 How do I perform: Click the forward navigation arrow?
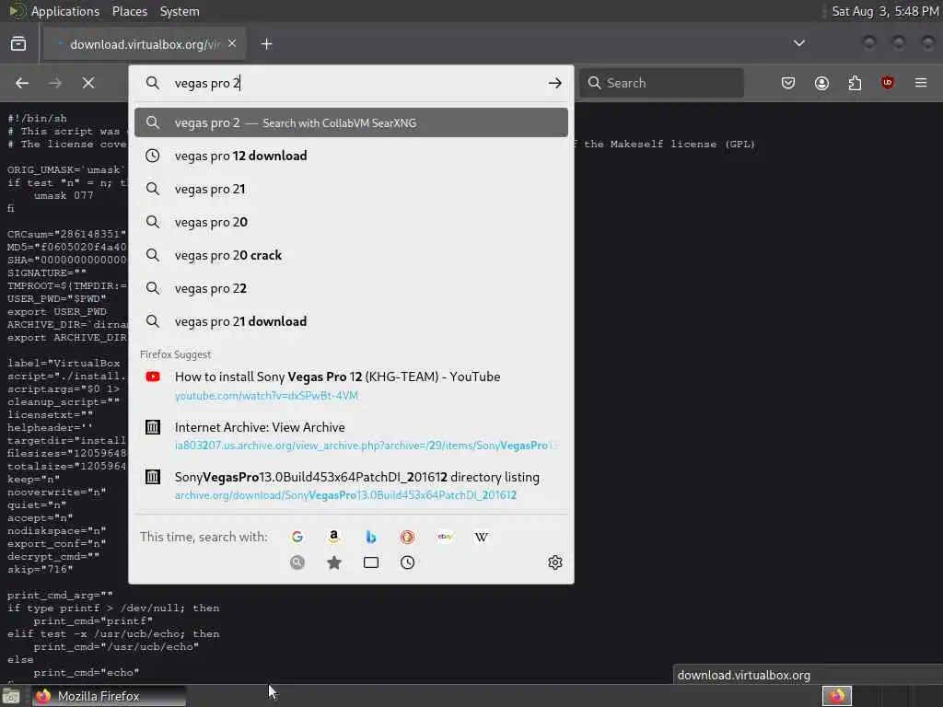pyautogui.click(x=55, y=83)
